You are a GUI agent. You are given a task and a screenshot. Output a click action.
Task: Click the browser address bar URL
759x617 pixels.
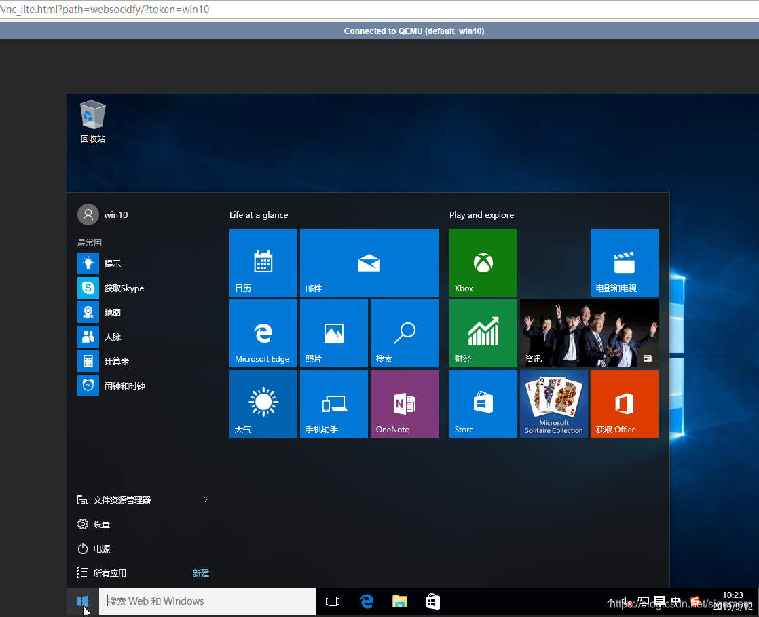tap(105, 10)
